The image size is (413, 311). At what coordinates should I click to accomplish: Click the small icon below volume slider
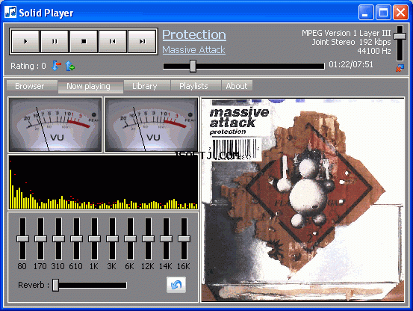pyautogui.click(x=400, y=68)
